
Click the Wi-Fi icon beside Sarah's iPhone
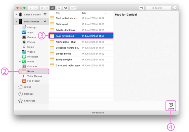click(45, 14)
